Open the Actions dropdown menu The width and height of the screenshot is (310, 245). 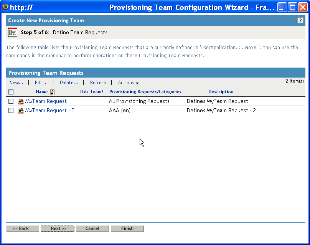pos(128,83)
